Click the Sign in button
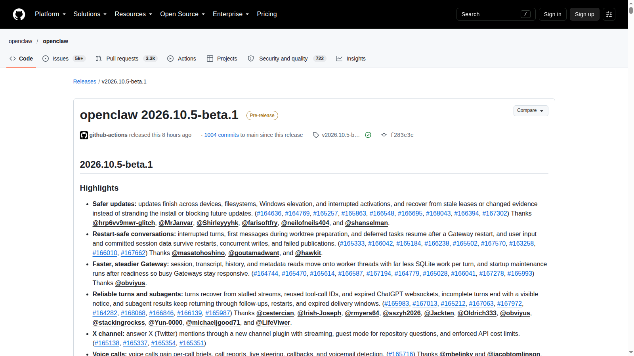Viewport: 634px width, 356px height. [x=552, y=14]
